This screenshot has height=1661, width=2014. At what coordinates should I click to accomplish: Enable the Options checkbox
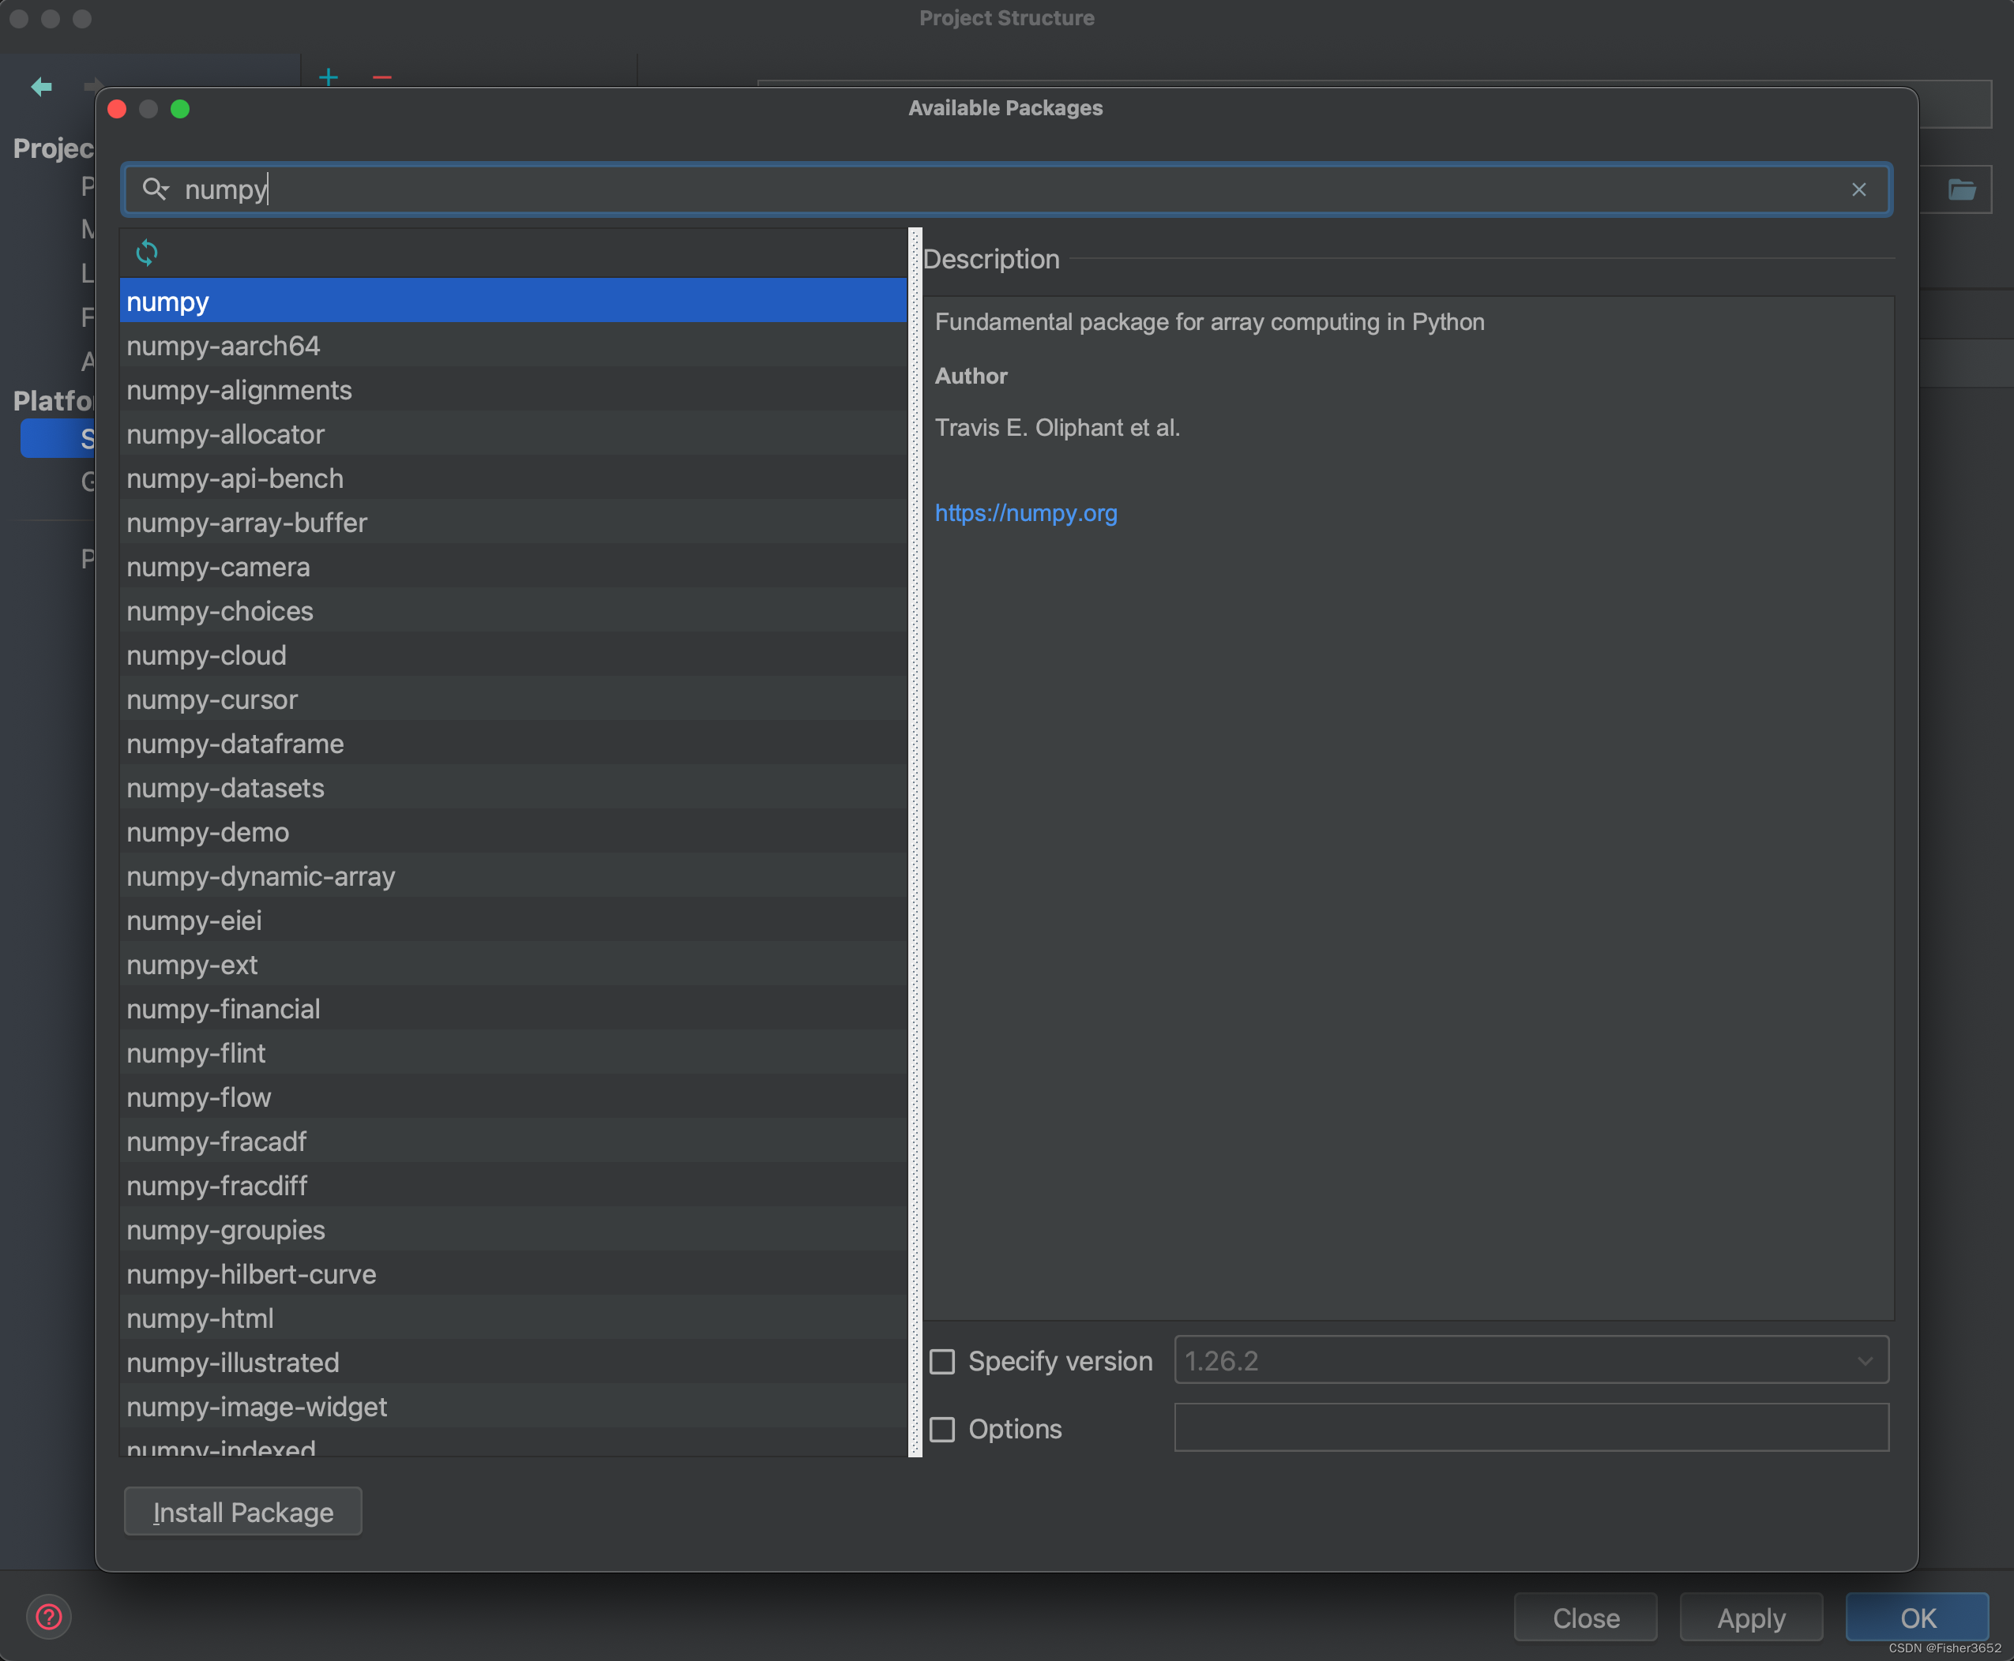943,1428
